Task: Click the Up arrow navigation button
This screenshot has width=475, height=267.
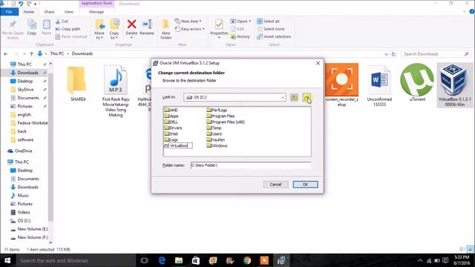Action: (x=31, y=54)
